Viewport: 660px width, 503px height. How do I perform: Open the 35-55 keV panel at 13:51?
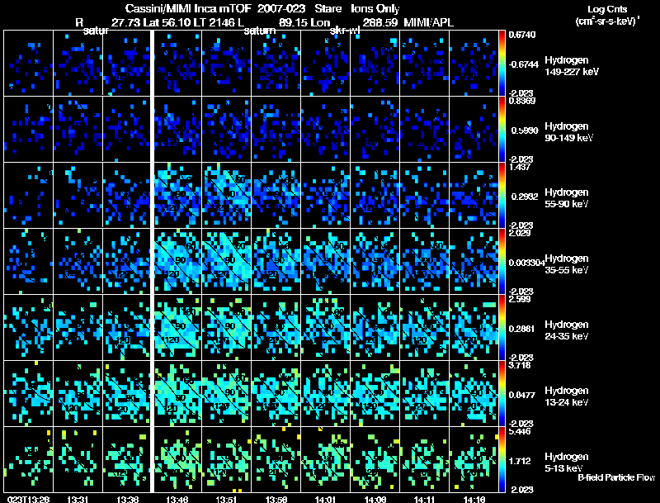226,261
